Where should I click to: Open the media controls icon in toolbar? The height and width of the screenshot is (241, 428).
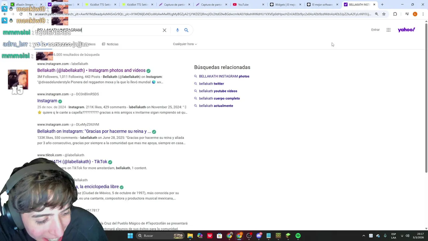pos(407,14)
